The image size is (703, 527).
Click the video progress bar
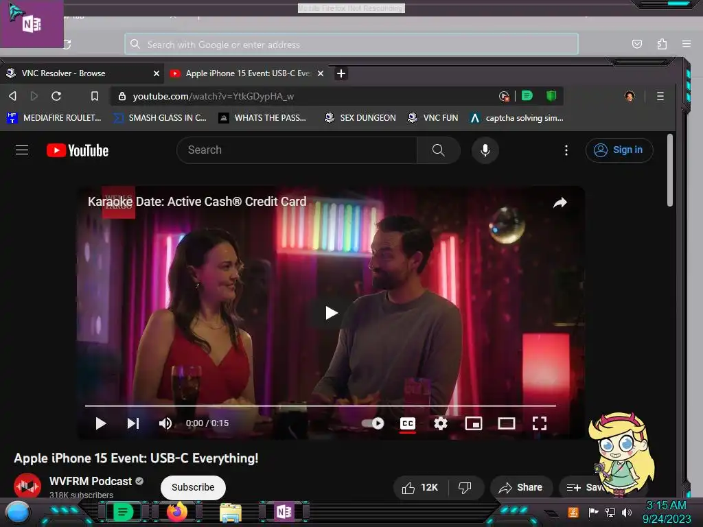(321, 406)
